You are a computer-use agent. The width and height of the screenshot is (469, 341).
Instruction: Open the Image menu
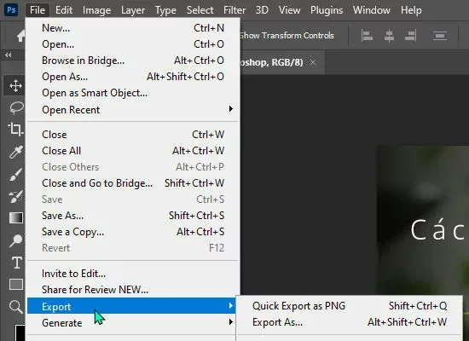coord(96,10)
